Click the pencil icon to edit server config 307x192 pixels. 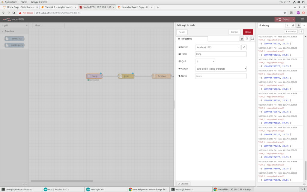[244, 47]
